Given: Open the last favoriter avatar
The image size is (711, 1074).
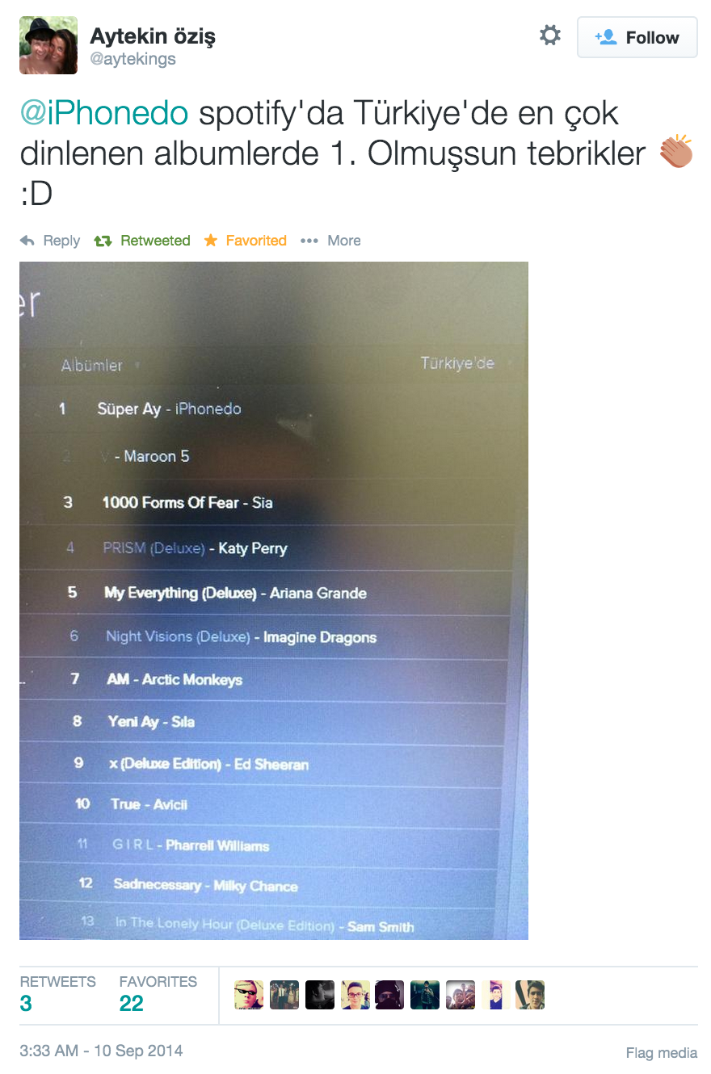Looking at the screenshot, I should [530, 995].
